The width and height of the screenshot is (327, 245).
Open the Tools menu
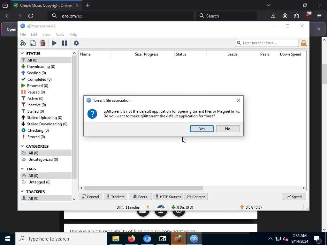pyautogui.click(x=60, y=34)
